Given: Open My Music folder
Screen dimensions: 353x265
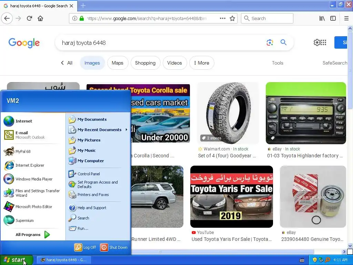Looking at the screenshot, I should point(98,150).
